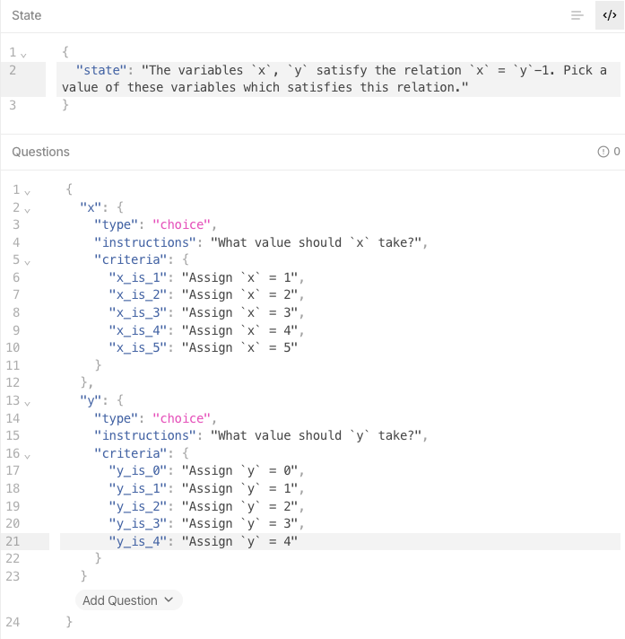This screenshot has width=625, height=639.
Task: Toggle State panel code view icon
Action: click(610, 15)
